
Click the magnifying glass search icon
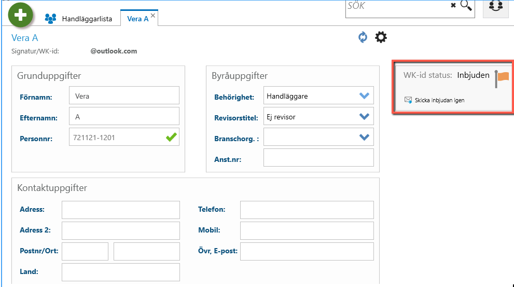coord(466,5)
